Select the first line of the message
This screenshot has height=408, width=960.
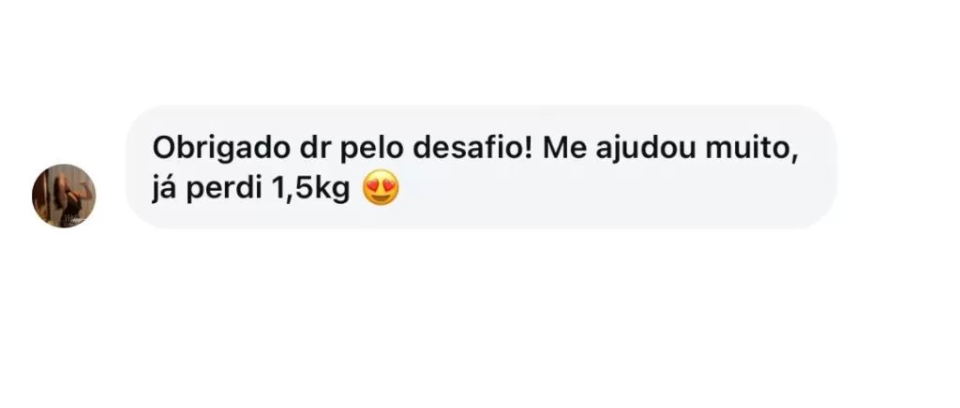click(x=475, y=149)
